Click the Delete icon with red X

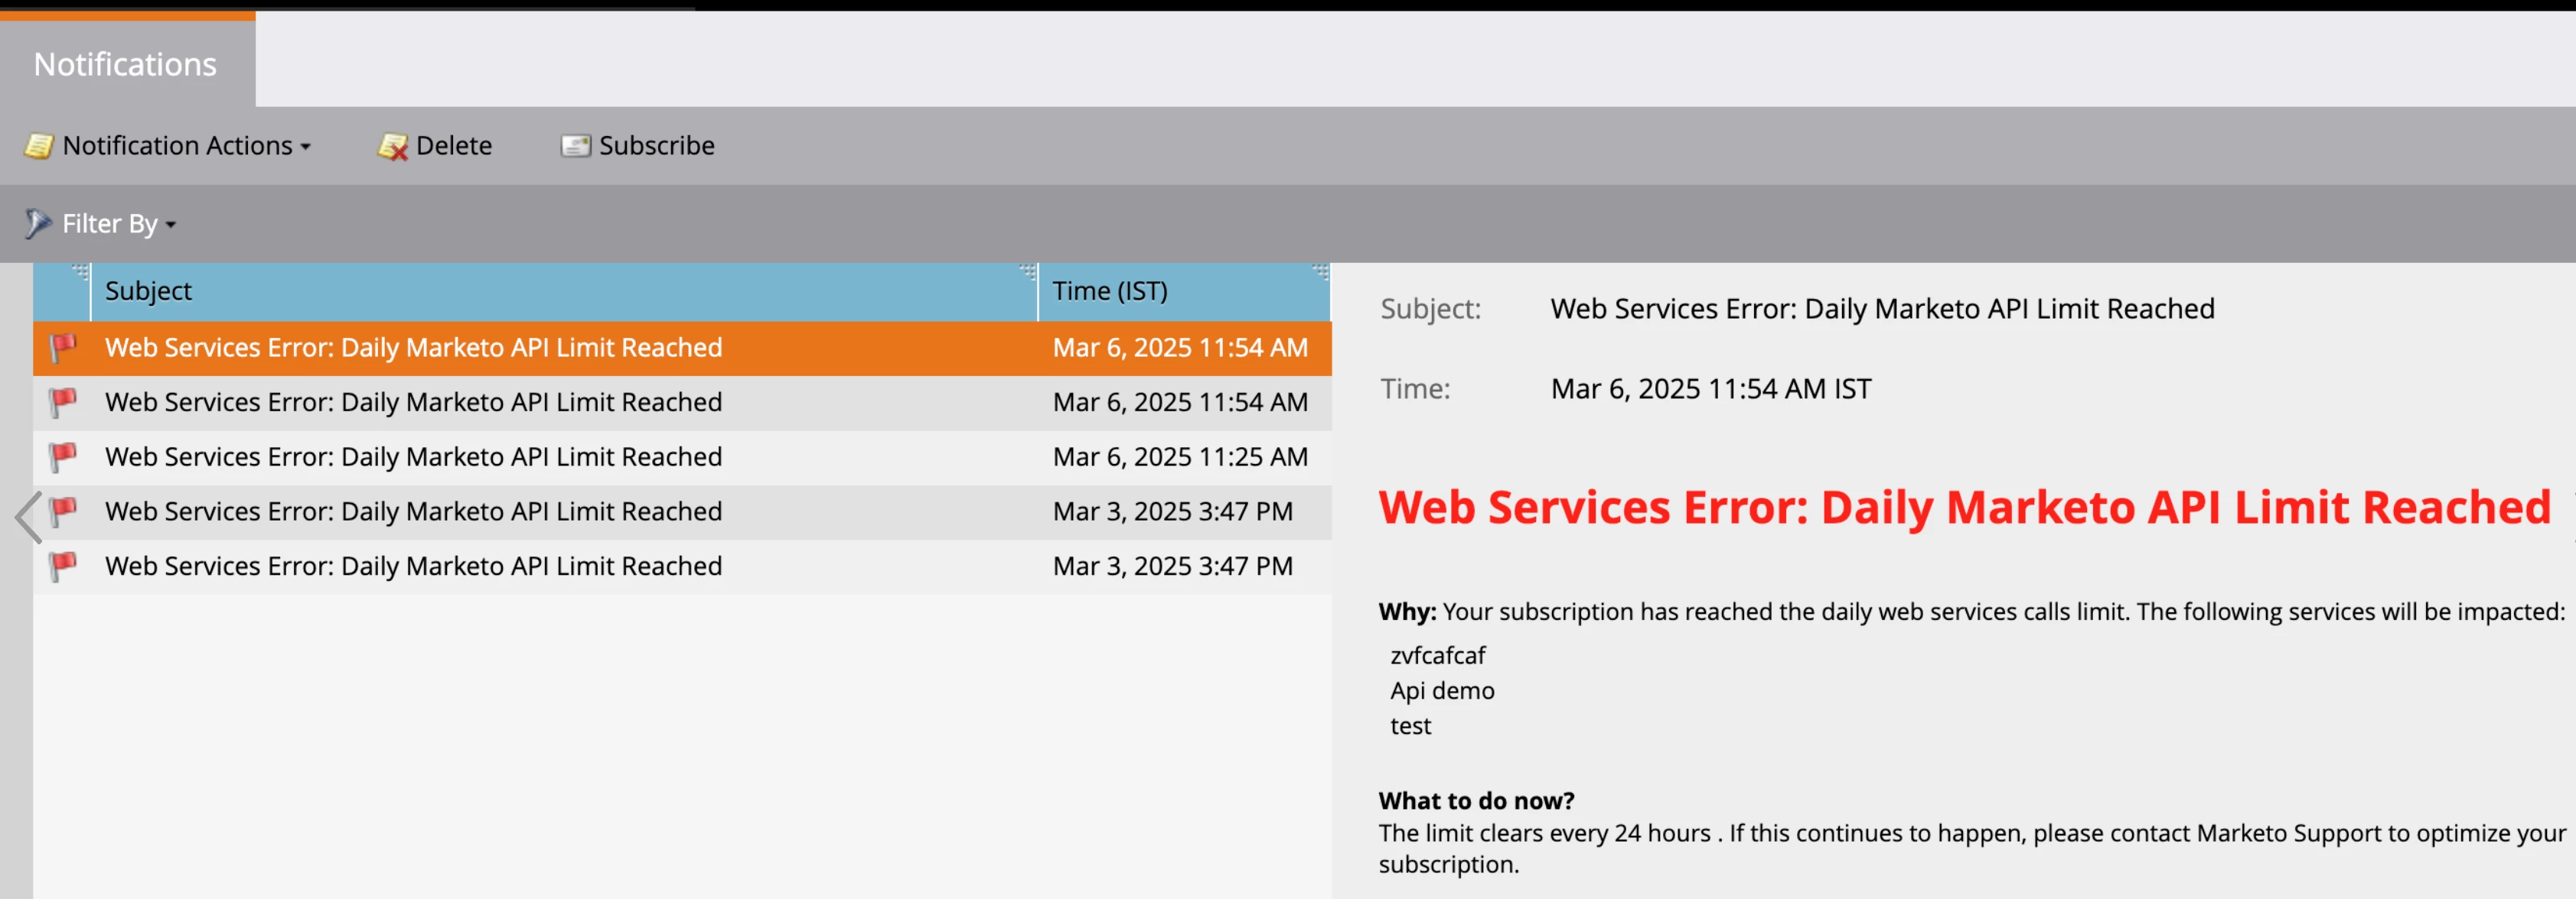[x=392, y=146]
